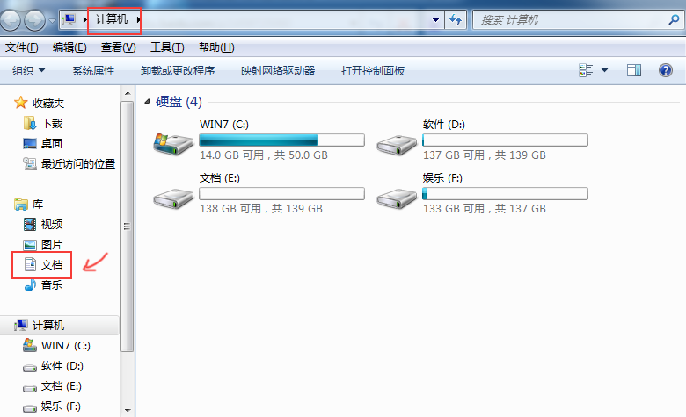Open the WIN7 (C:) drive icon
Image resolution: width=686 pixels, height=417 pixels.
pyautogui.click(x=173, y=144)
